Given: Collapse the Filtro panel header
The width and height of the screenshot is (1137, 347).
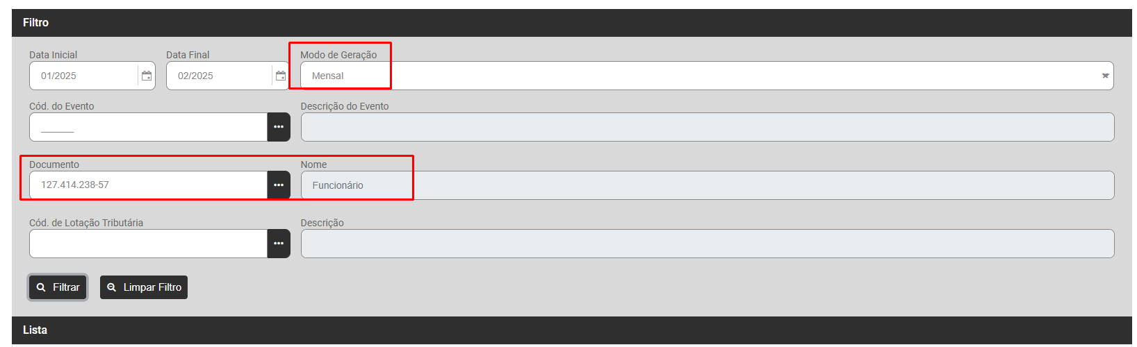Looking at the screenshot, I should point(571,23).
